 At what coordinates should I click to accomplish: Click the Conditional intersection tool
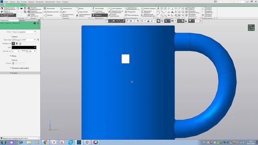[99, 12]
